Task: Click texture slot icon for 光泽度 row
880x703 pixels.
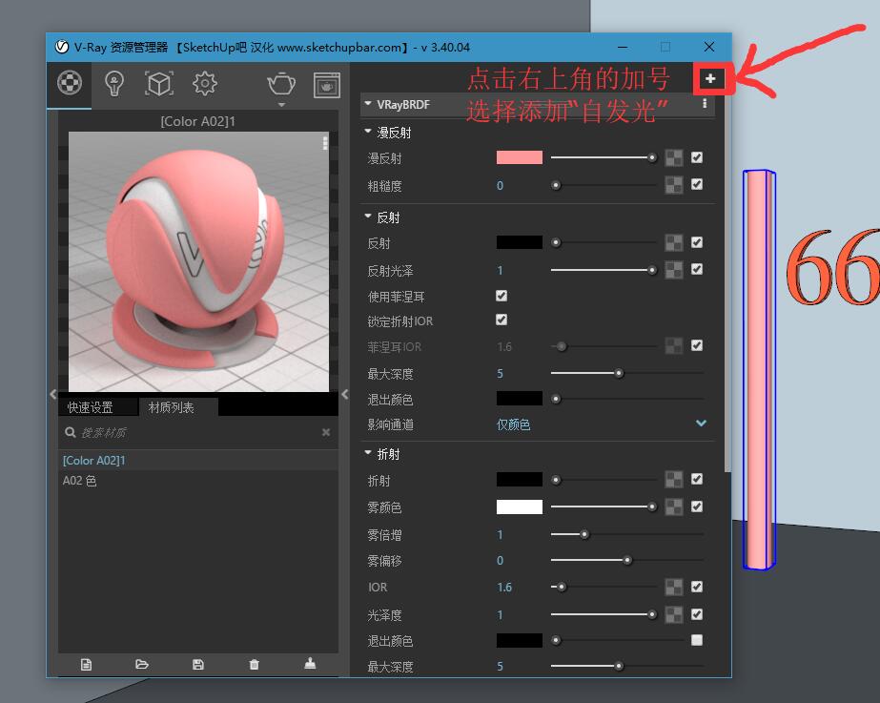Action: click(673, 614)
